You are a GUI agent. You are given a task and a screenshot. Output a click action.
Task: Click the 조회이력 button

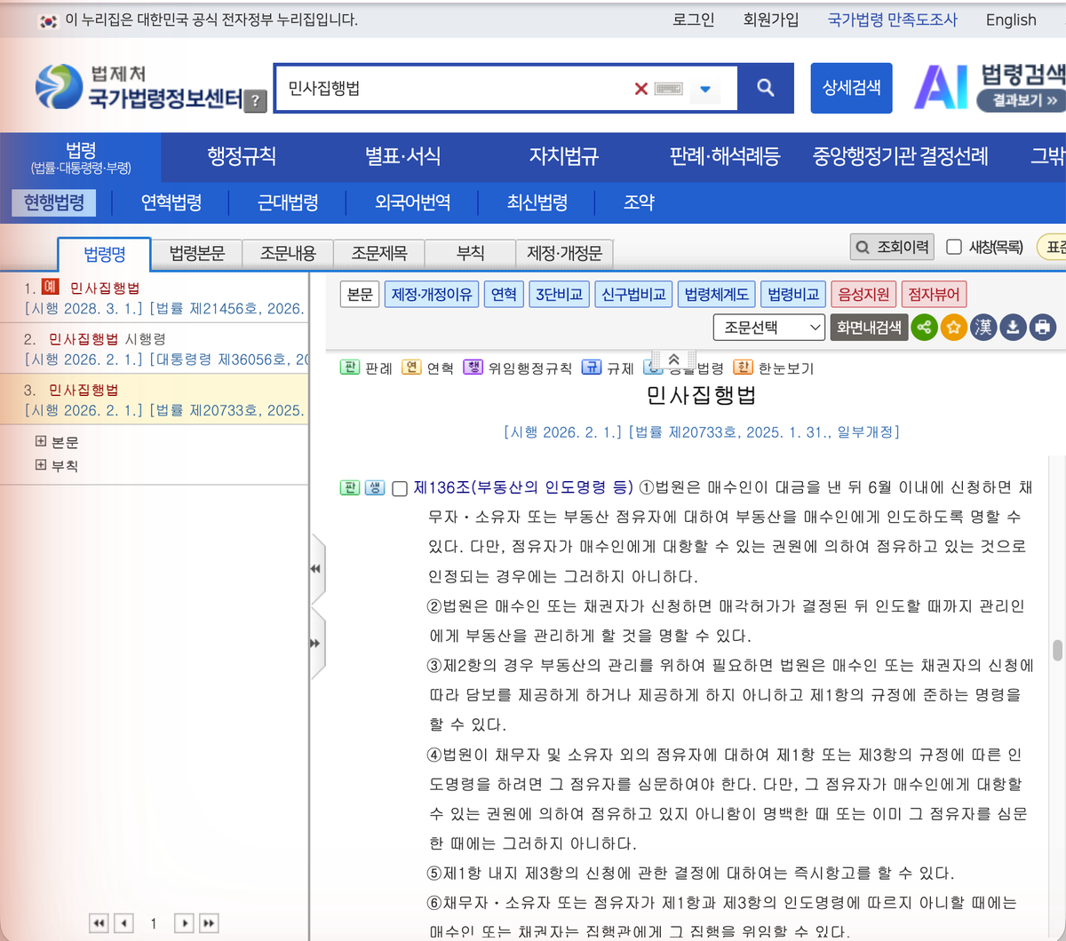pyautogui.click(x=892, y=247)
